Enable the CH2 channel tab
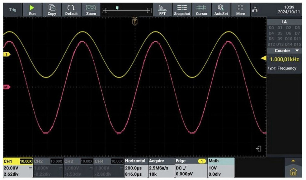The height and width of the screenshot is (180, 306). point(48,168)
